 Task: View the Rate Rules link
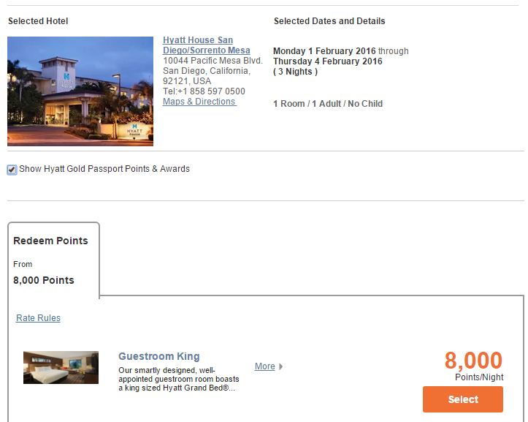tap(38, 318)
